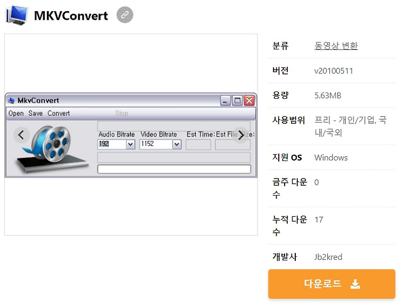This screenshot has height=304, width=399.
Task: Select the Audio Bitrate 192 combo box
Action: point(117,144)
